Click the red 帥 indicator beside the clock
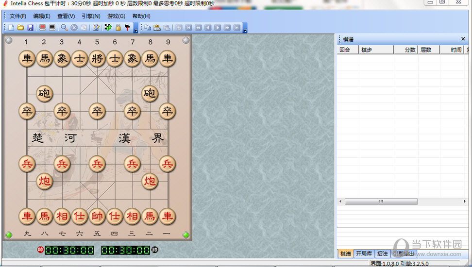Image resolution: width=472 pixels, height=267 pixels. pyautogui.click(x=40, y=250)
